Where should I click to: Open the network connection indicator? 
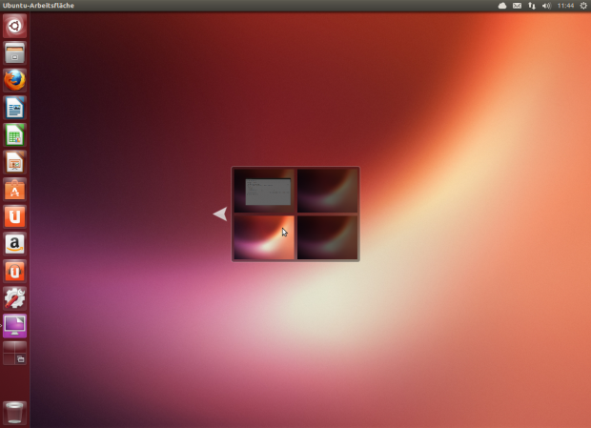click(x=532, y=6)
